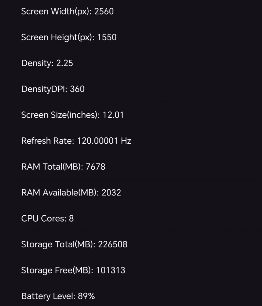The height and width of the screenshot is (306, 262).
Task: Click the Refresh Rate label text
Action: tap(47, 141)
